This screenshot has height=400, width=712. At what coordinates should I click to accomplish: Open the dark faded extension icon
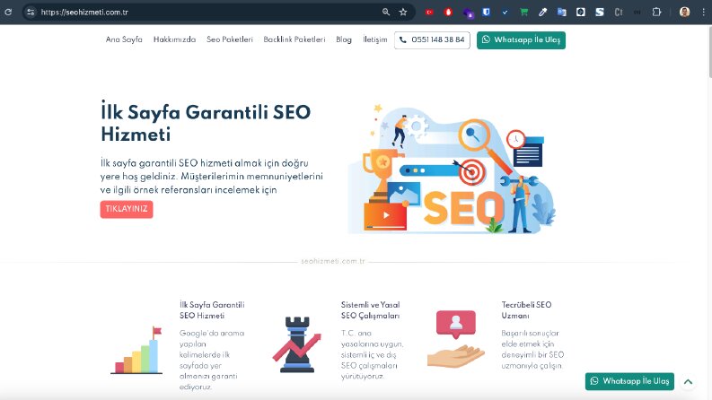click(637, 13)
